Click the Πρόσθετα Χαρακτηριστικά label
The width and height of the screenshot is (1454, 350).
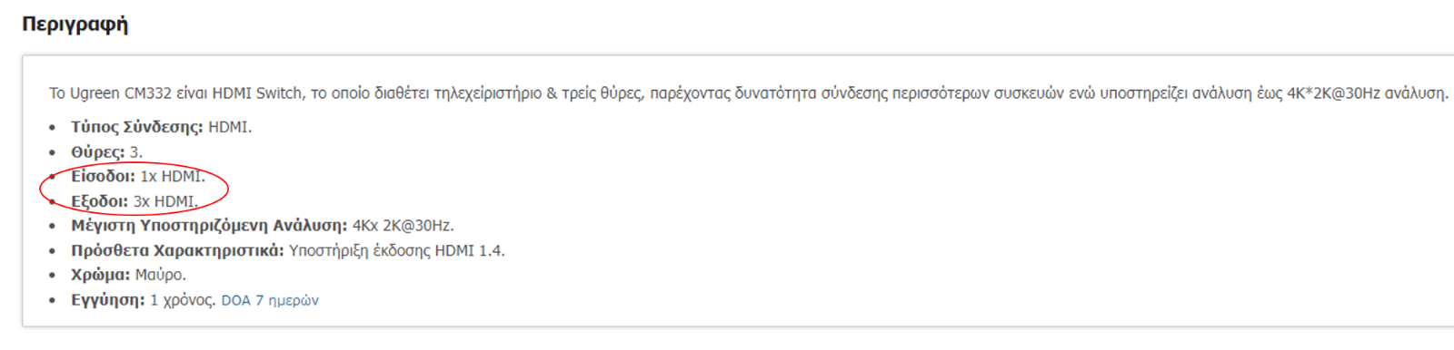[177, 250]
